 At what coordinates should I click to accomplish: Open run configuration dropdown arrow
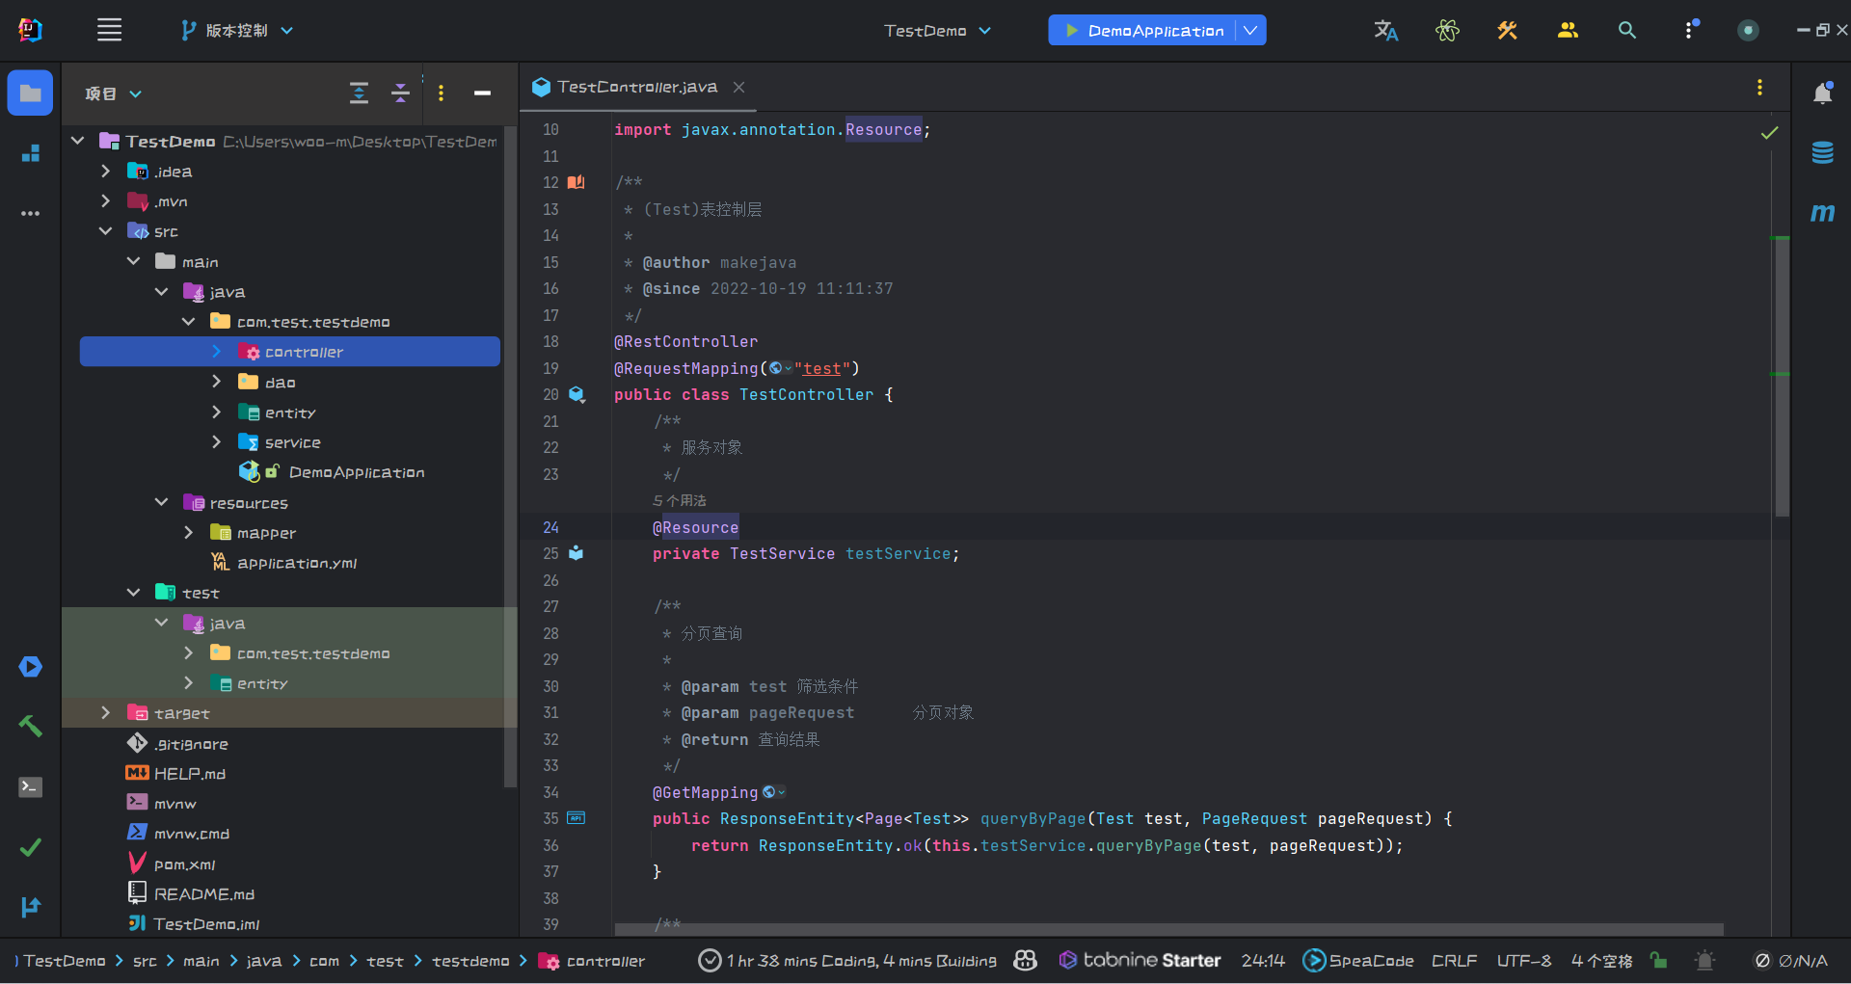coord(1250,31)
